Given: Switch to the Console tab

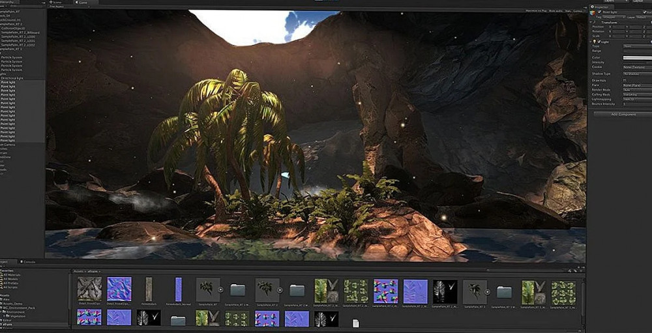Looking at the screenshot, I should pos(29,261).
